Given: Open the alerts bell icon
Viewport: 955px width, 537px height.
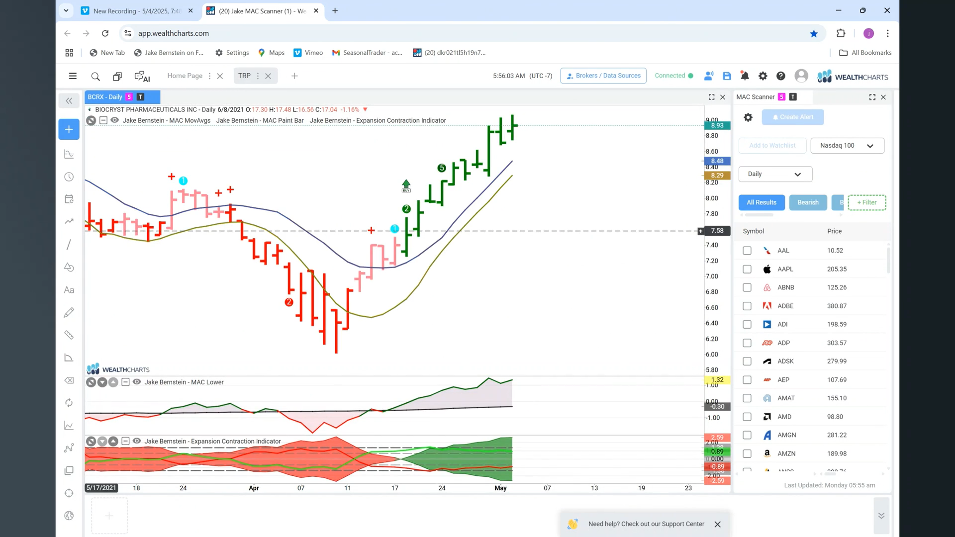Looking at the screenshot, I should pos(745,76).
